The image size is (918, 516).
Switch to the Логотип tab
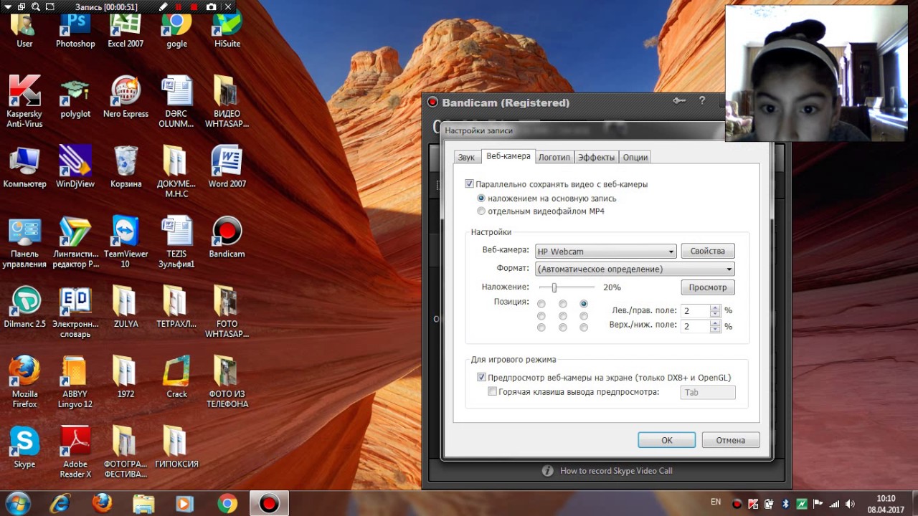(554, 157)
